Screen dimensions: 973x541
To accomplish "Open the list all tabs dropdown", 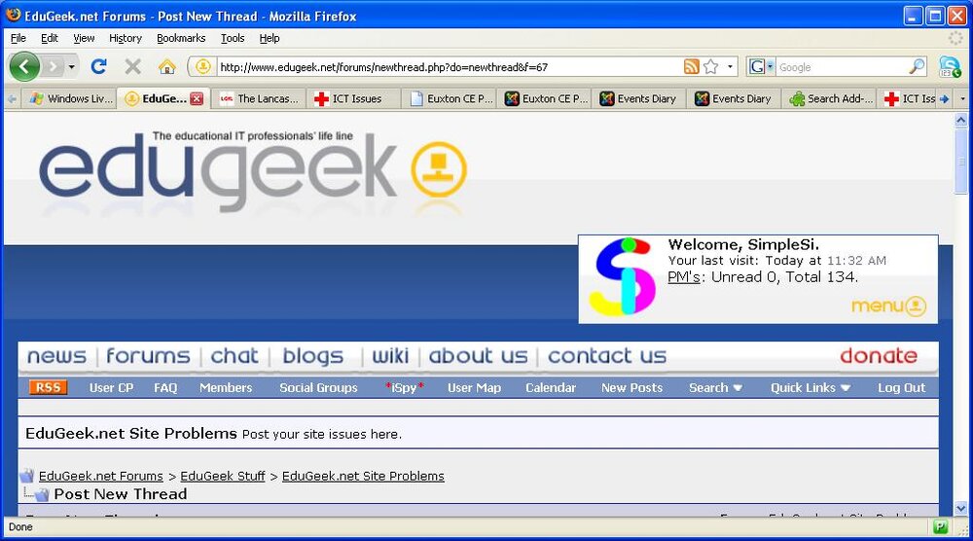I will 962,98.
